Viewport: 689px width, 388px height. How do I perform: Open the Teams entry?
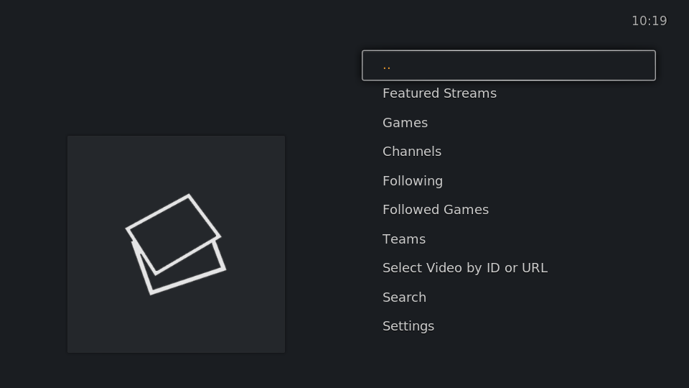pyautogui.click(x=508, y=239)
